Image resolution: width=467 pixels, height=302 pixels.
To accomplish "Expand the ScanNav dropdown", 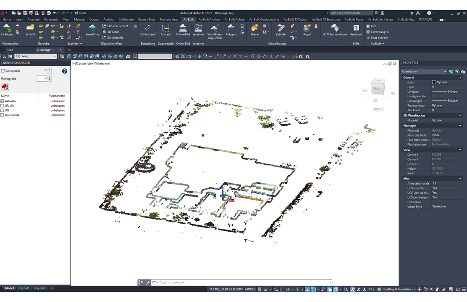I will point(81,43).
